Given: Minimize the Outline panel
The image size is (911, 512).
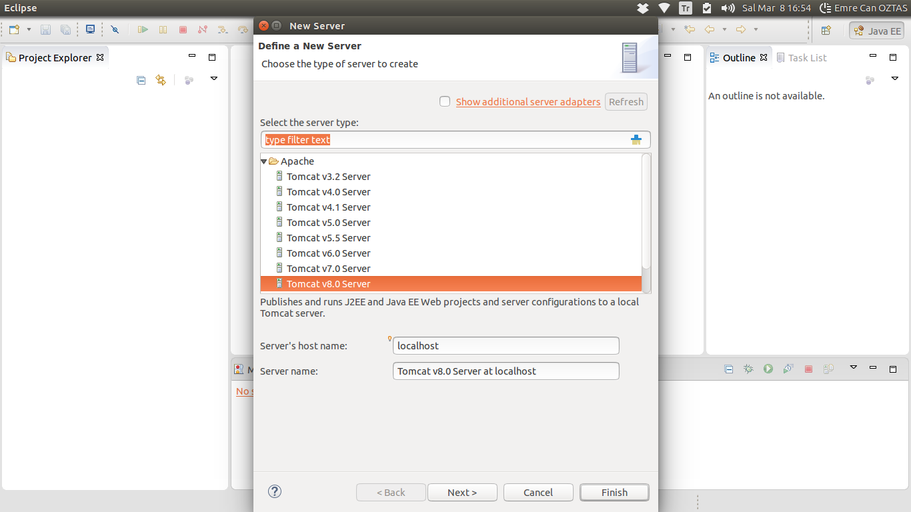Looking at the screenshot, I should click(x=873, y=57).
